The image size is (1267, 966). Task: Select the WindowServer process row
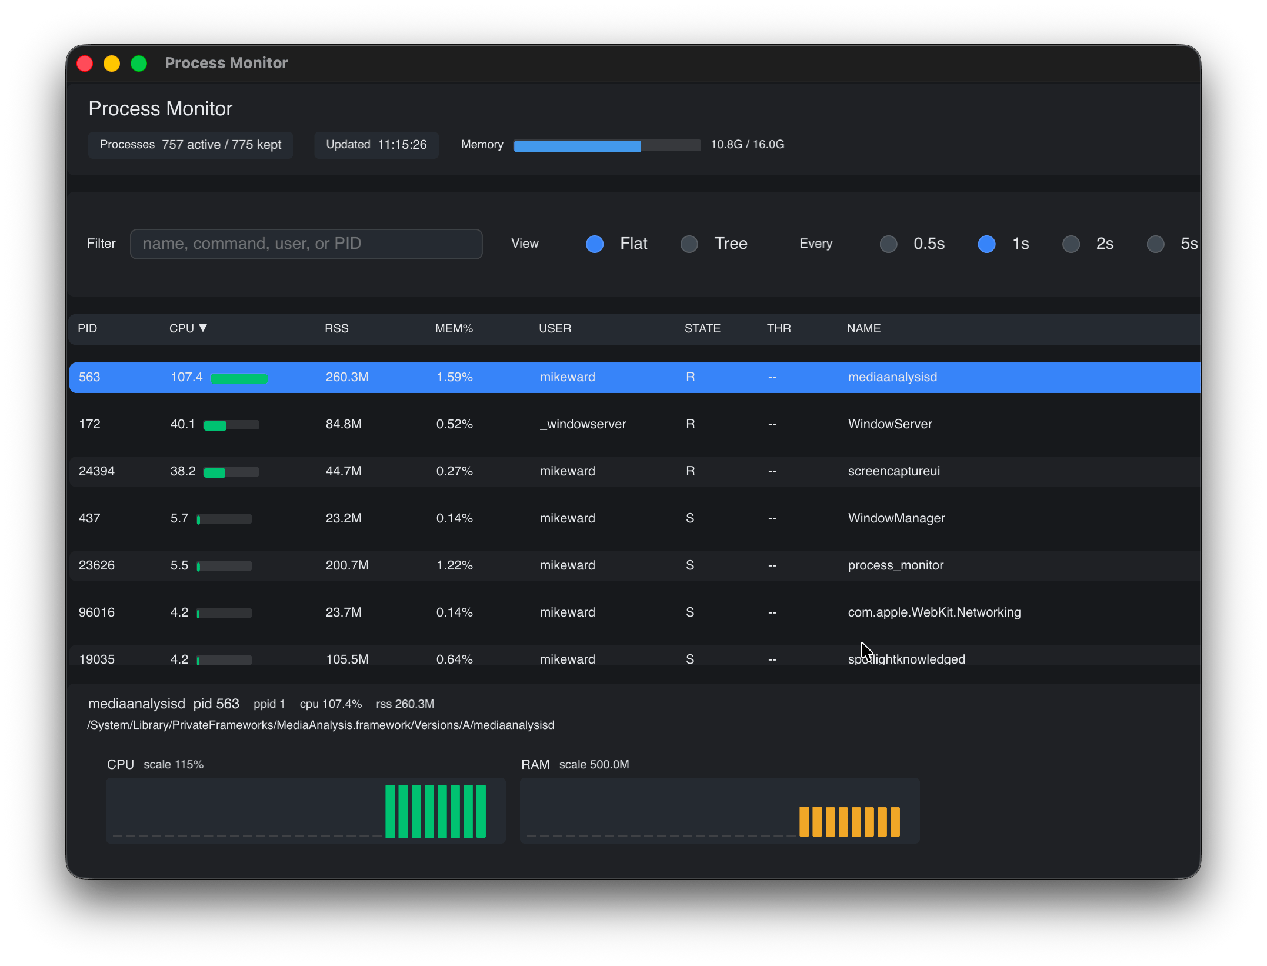click(635, 424)
